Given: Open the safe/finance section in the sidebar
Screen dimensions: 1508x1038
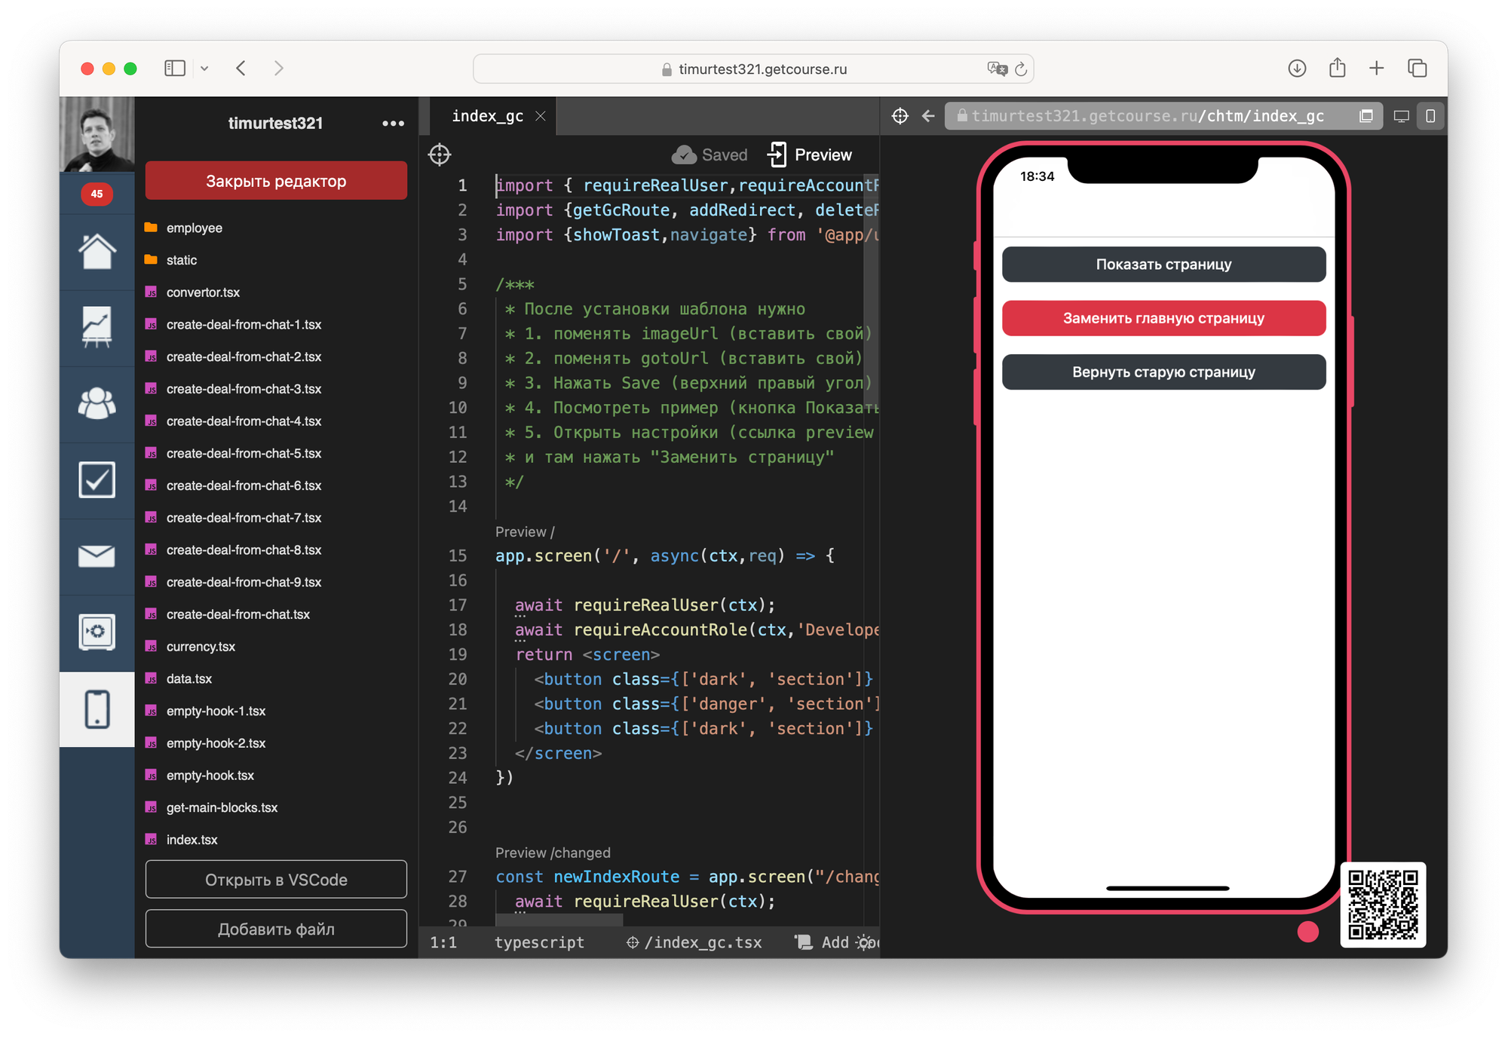Looking at the screenshot, I should click(97, 632).
